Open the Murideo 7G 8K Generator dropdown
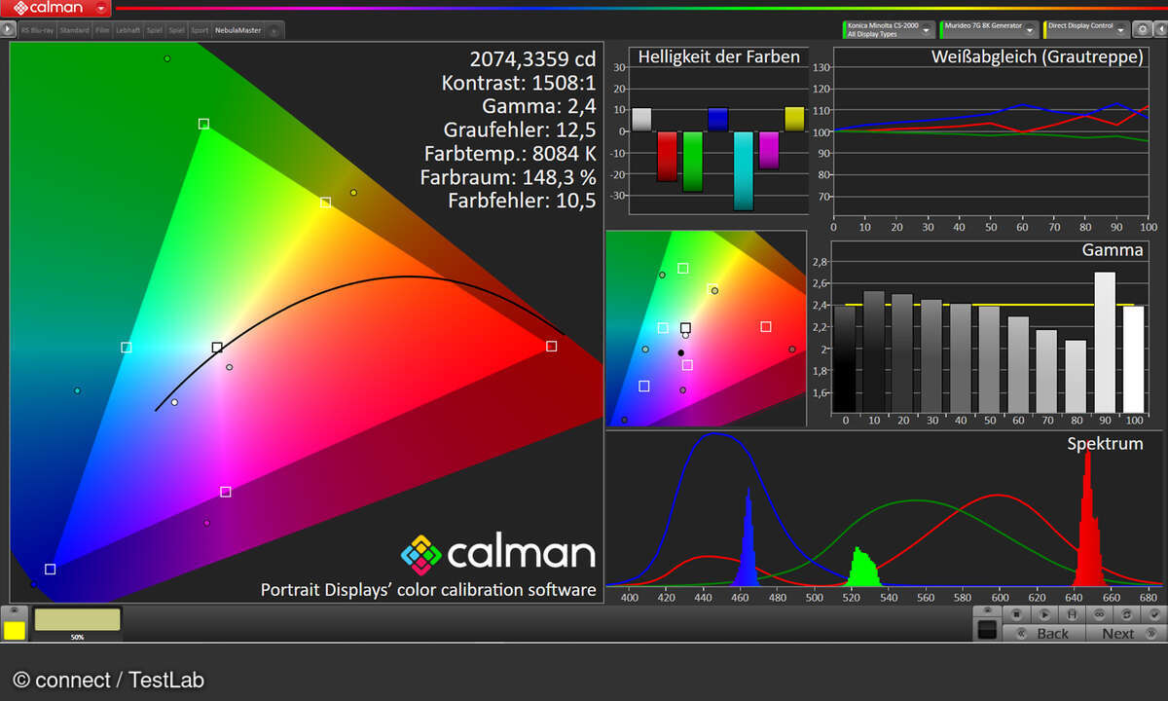The width and height of the screenshot is (1168, 701). (1029, 30)
